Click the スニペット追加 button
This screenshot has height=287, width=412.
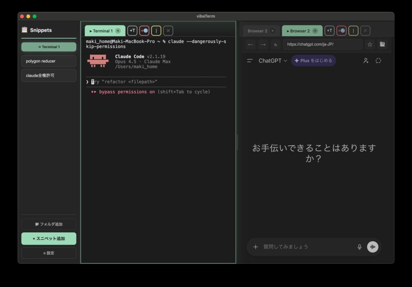click(x=49, y=239)
